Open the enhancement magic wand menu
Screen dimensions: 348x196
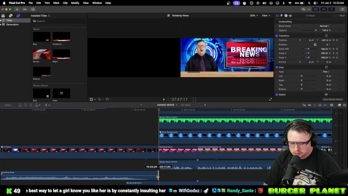point(100,99)
